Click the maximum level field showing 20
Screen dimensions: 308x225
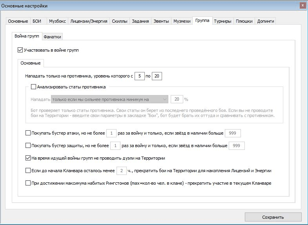(x=157, y=76)
